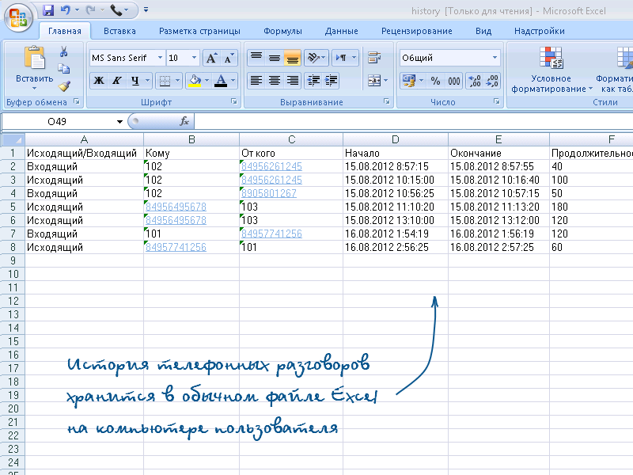Save the workbook with the floppy icon
Image resolution: width=633 pixels, height=475 pixels.
(x=48, y=10)
